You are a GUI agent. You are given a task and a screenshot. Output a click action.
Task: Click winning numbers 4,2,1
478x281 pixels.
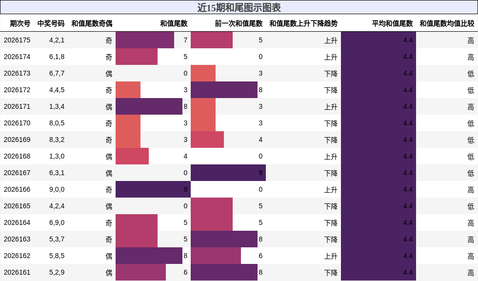(x=57, y=40)
